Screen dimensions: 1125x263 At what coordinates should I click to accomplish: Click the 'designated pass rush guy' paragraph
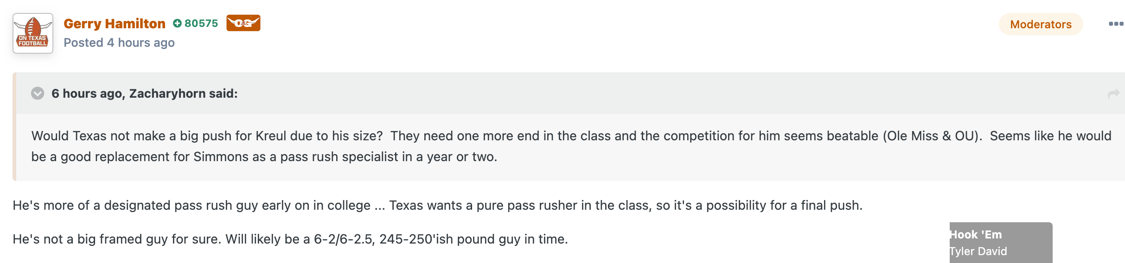click(x=438, y=205)
